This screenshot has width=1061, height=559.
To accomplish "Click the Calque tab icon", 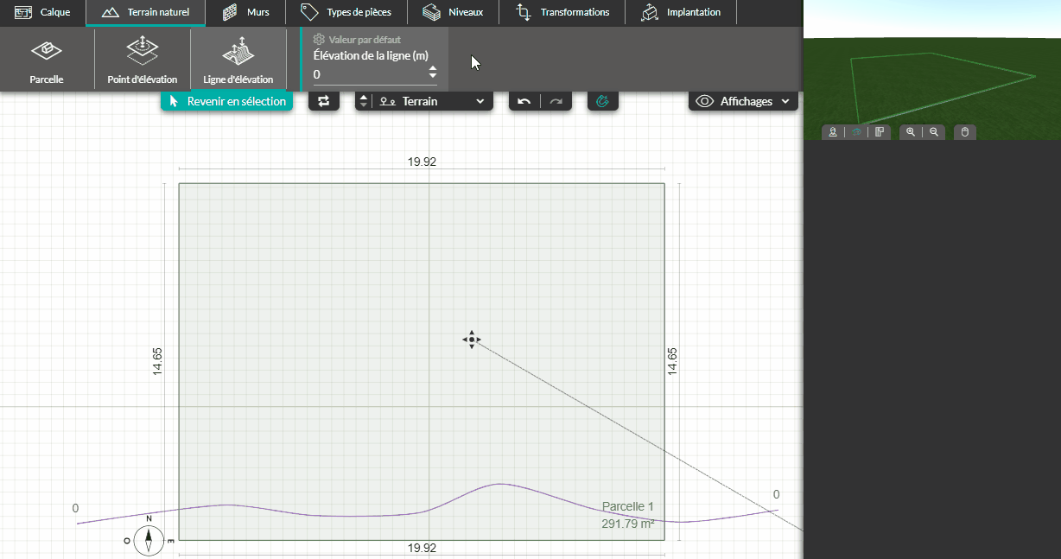I will pos(23,12).
